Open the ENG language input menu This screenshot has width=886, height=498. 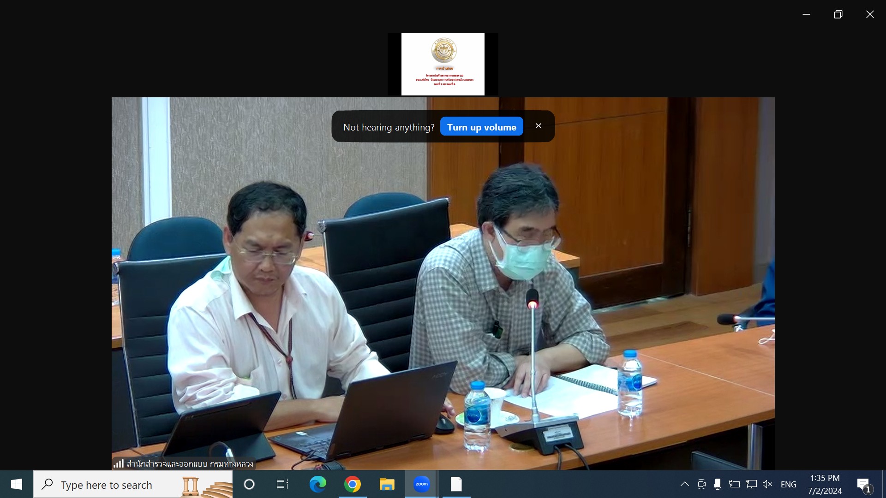tap(788, 484)
